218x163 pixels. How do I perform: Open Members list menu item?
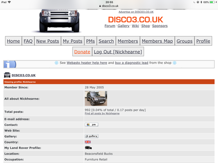click(x=128, y=41)
